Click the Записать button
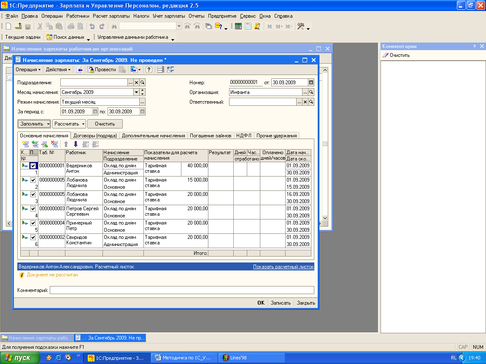Image resolution: width=486 pixels, height=364 pixels. pyautogui.click(x=281, y=303)
